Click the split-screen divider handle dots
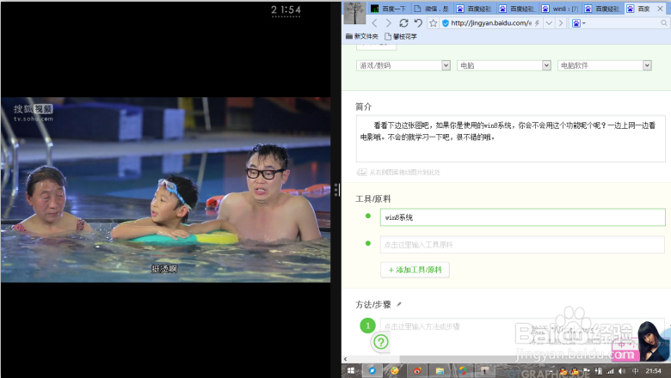The height and width of the screenshot is (378, 671). 336,189
